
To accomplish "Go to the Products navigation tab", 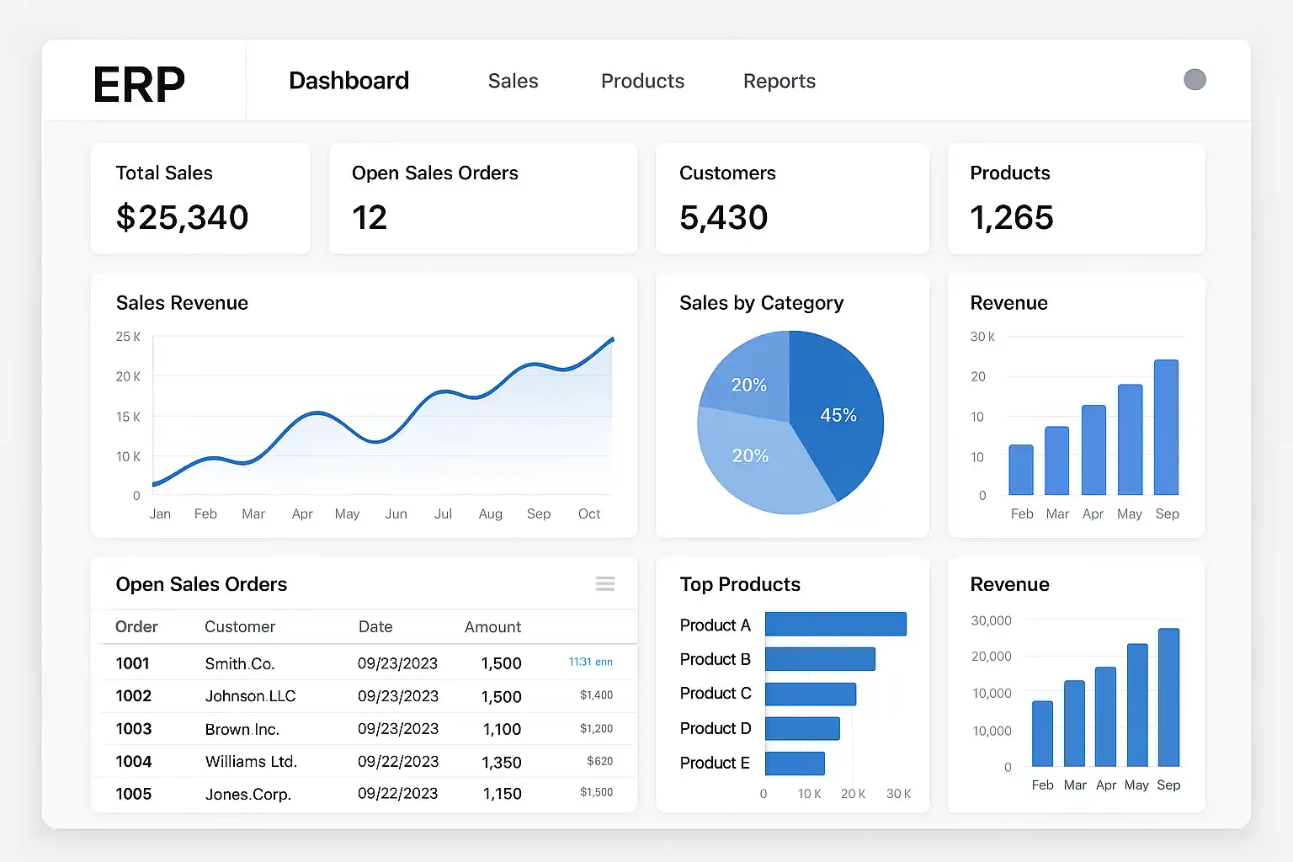I will tap(642, 82).
